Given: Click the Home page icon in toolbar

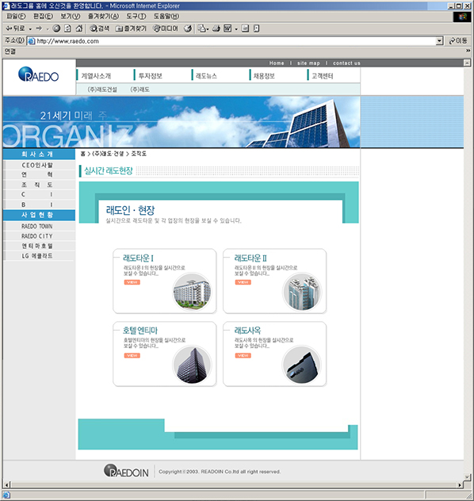Looking at the screenshot, I should click(x=78, y=29).
